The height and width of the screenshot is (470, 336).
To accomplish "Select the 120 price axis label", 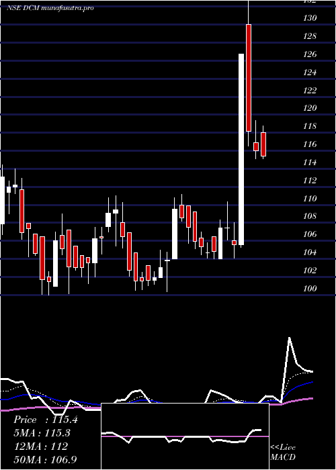I will point(309,108).
